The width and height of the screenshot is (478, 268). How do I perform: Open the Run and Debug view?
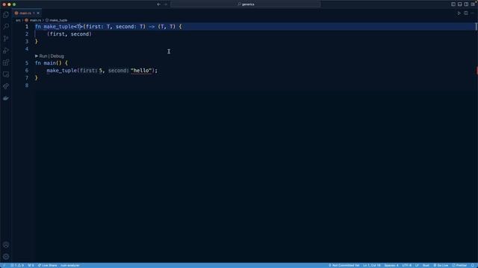pyautogui.click(x=6, y=51)
